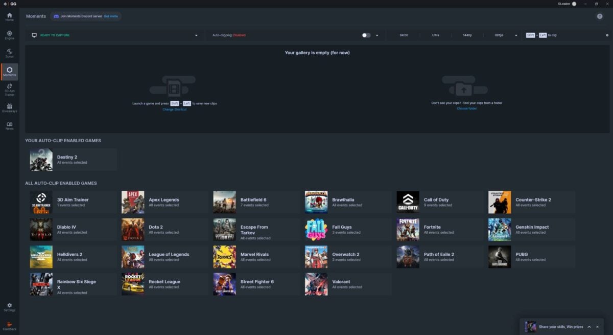Select the Destiny 2 auto-clip game card
This screenshot has width=613, height=335.
73,160
